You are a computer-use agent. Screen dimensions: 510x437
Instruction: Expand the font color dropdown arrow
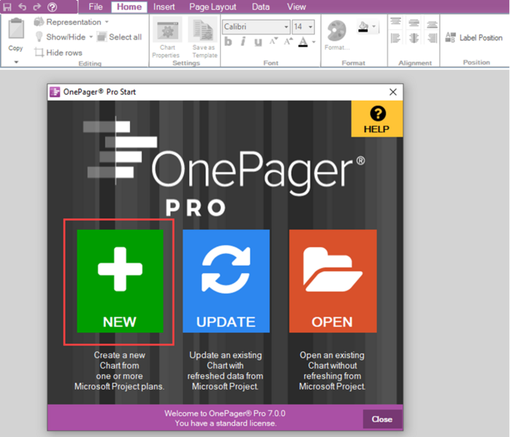pyautogui.click(x=313, y=42)
